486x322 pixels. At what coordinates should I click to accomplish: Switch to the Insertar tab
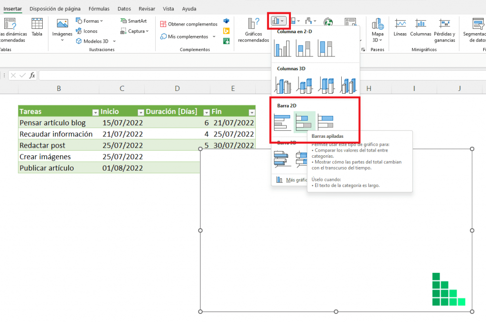13,9
